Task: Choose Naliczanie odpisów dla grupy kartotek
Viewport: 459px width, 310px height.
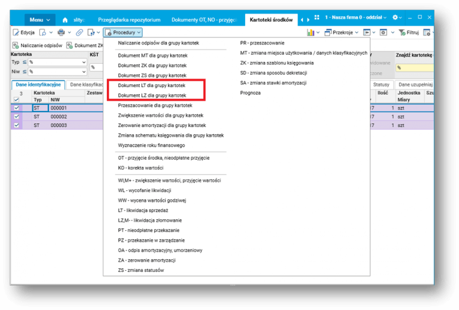Action: pos(158,43)
